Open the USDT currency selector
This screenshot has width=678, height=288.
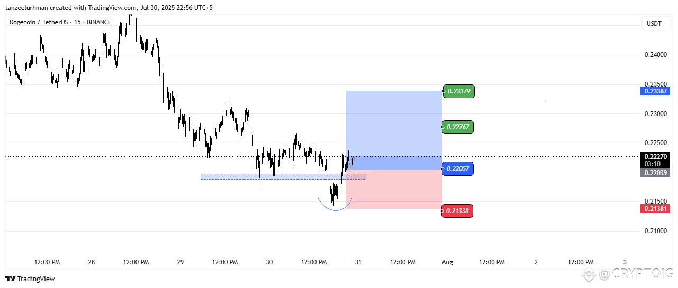tap(654, 23)
